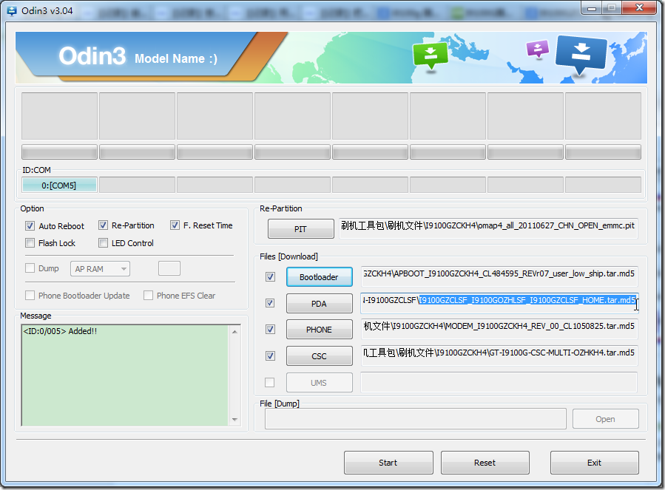This screenshot has width=665, height=490.
Task: Click the '<ID:0/005> Added!!' message text
Action: [x=60, y=331]
